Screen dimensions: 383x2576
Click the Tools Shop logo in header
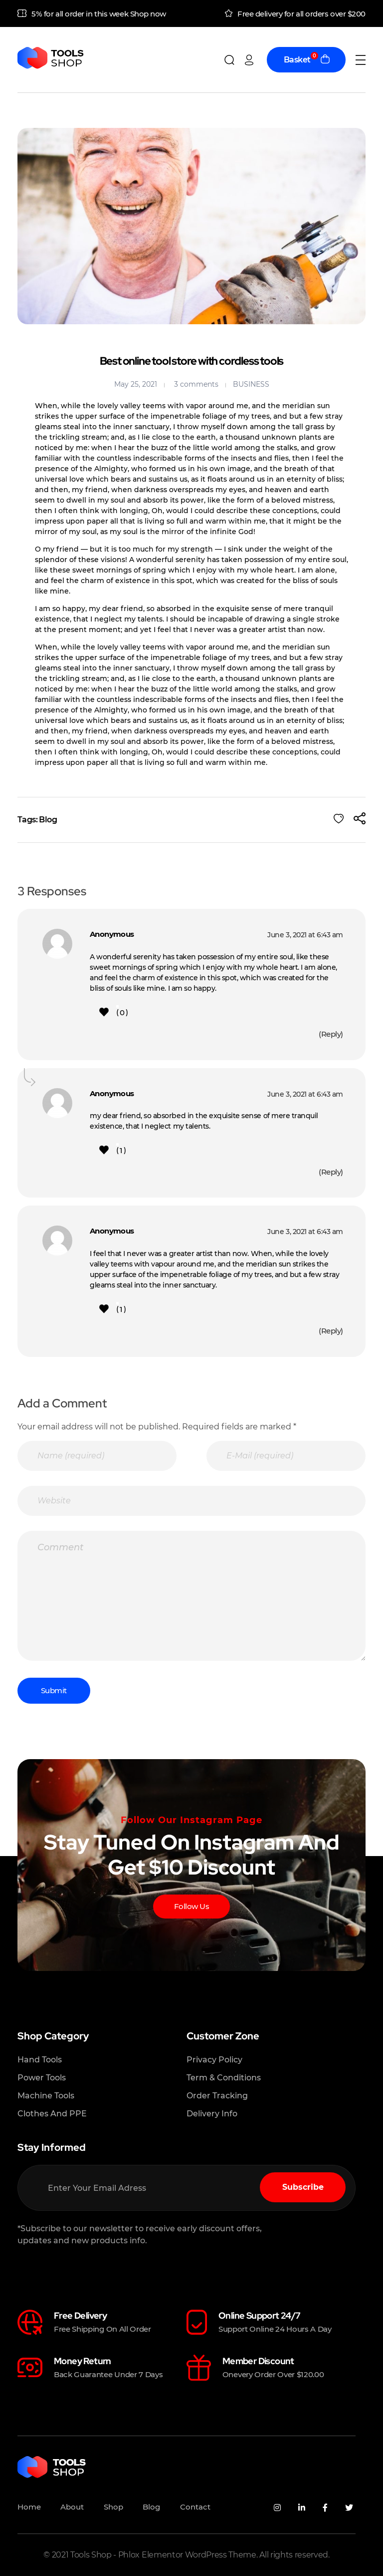coord(51,58)
